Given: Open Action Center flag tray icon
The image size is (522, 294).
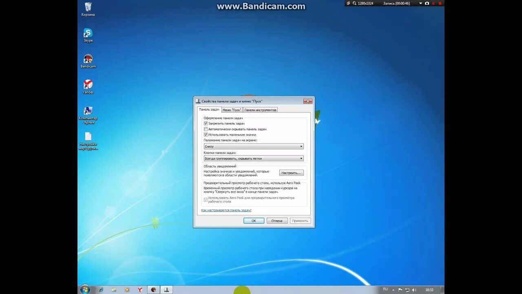Looking at the screenshot, I should [x=400, y=290].
